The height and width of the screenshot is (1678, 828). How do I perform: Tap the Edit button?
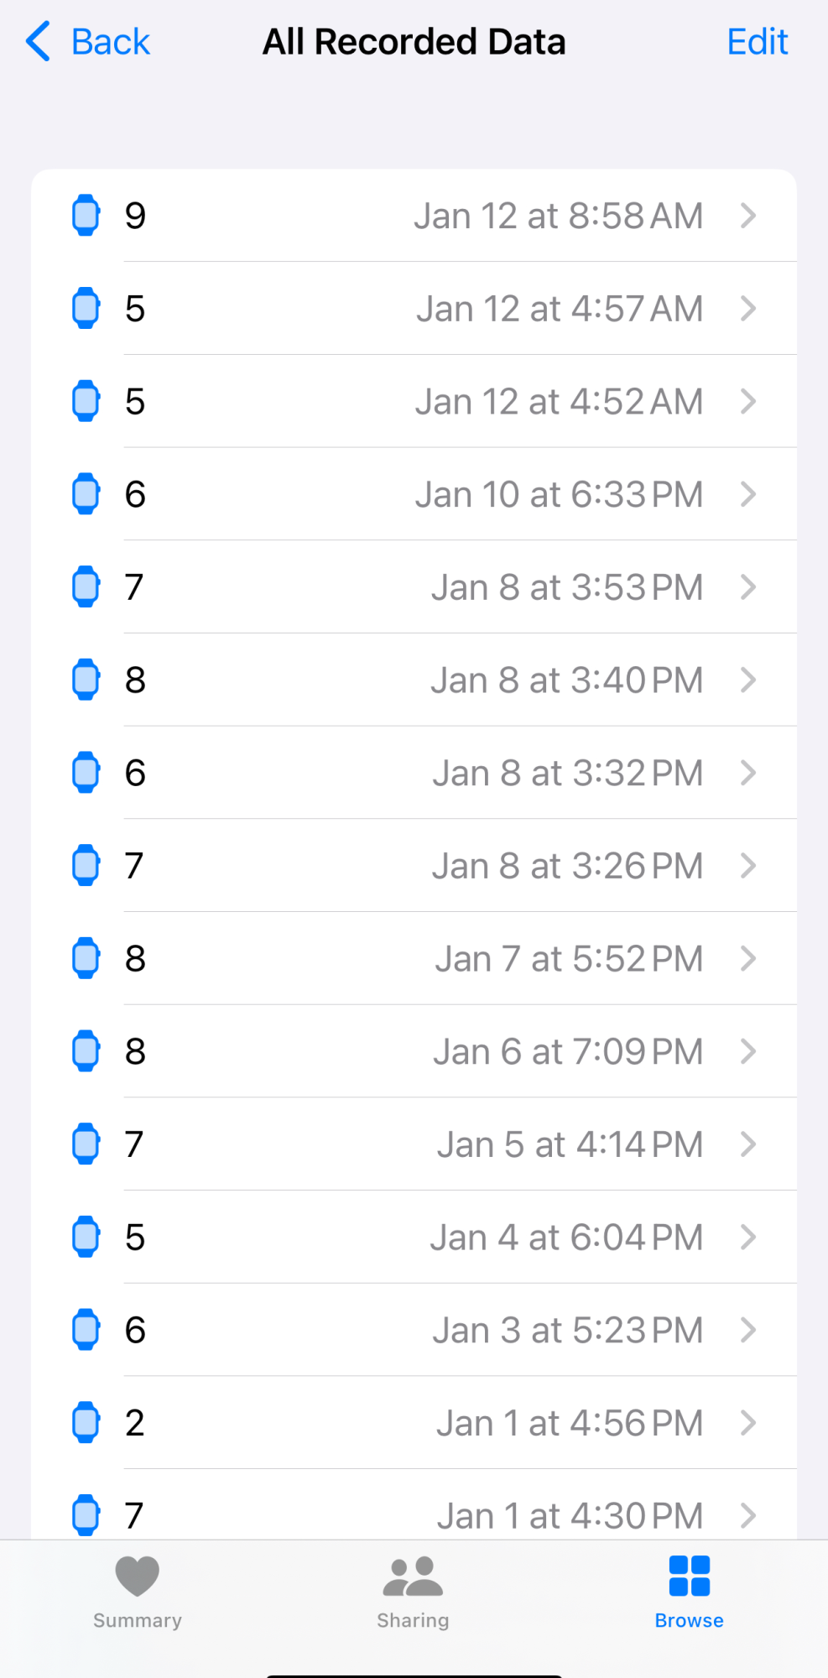(x=757, y=42)
